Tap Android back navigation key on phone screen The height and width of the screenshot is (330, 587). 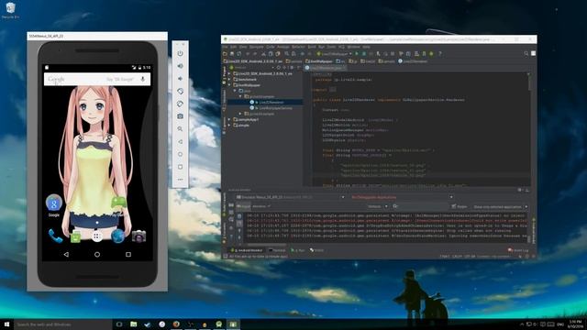pyautogui.click(x=66, y=255)
